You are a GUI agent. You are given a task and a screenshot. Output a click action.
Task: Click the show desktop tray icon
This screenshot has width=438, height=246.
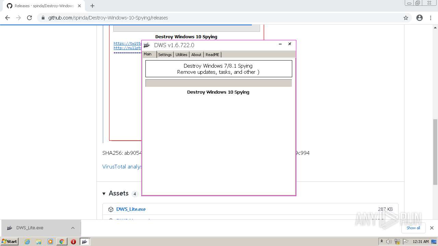click(x=434, y=242)
